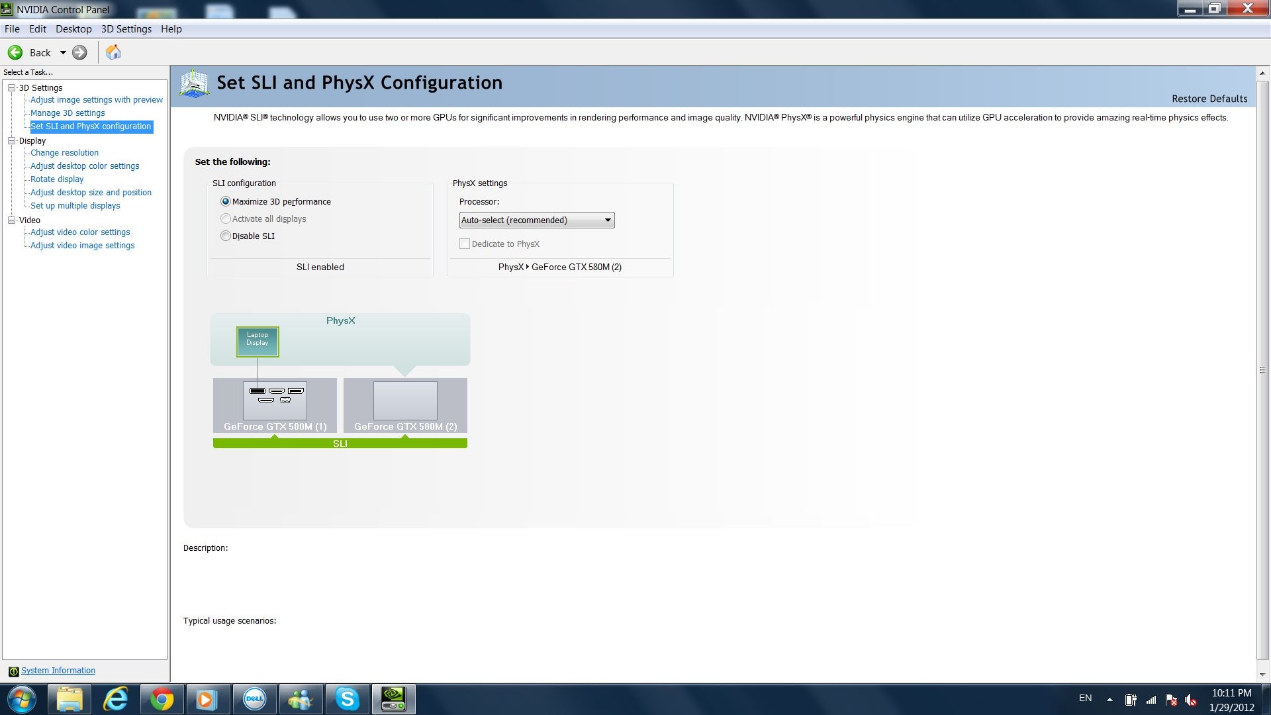Open Windows Media Player taskbar icon
1271x715 pixels.
pyautogui.click(x=208, y=699)
